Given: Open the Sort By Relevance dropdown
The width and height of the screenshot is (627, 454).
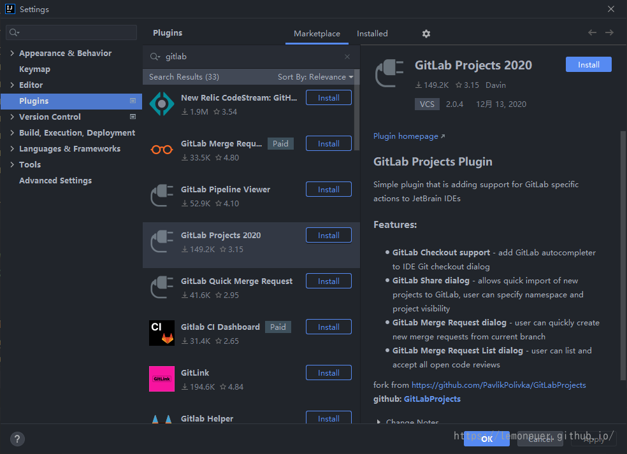Looking at the screenshot, I should (315, 77).
